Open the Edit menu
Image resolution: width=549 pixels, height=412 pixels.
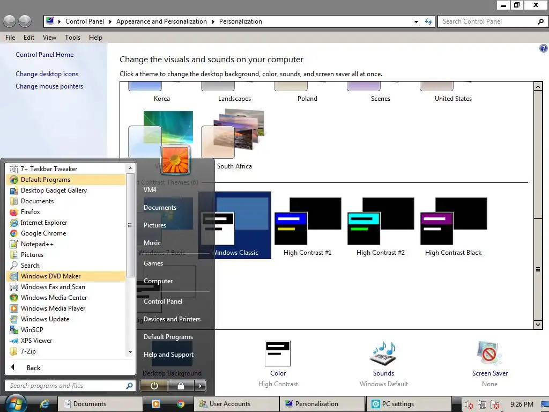point(29,38)
